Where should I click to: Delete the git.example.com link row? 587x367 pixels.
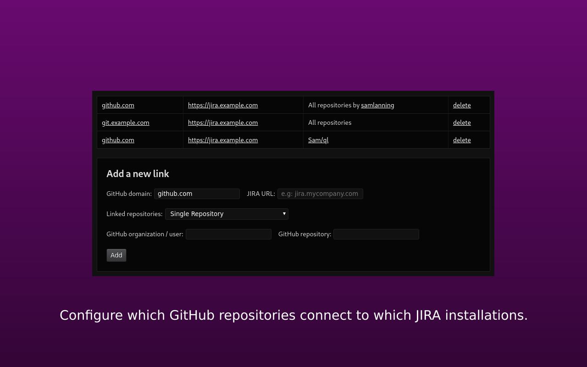click(x=462, y=122)
